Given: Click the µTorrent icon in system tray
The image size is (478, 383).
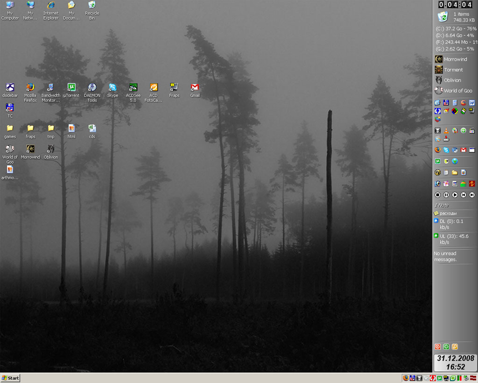Looking at the screenshot, I should coord(440,378).
